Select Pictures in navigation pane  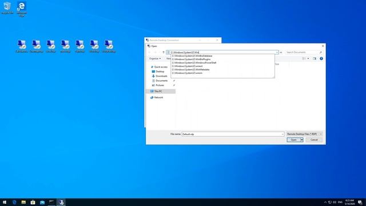coord(160,85)
